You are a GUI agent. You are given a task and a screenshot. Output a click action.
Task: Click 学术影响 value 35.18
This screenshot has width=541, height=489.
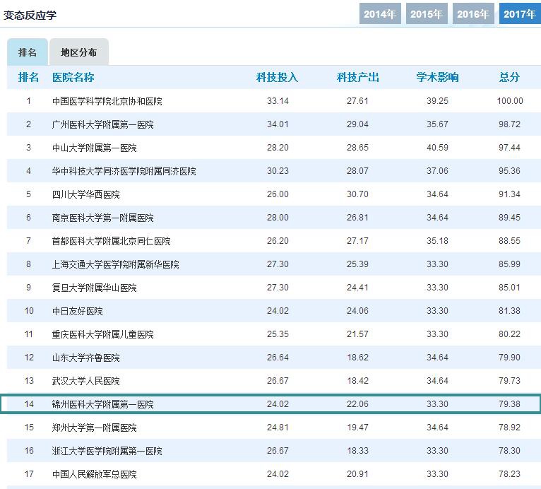(x=437, y=241)
